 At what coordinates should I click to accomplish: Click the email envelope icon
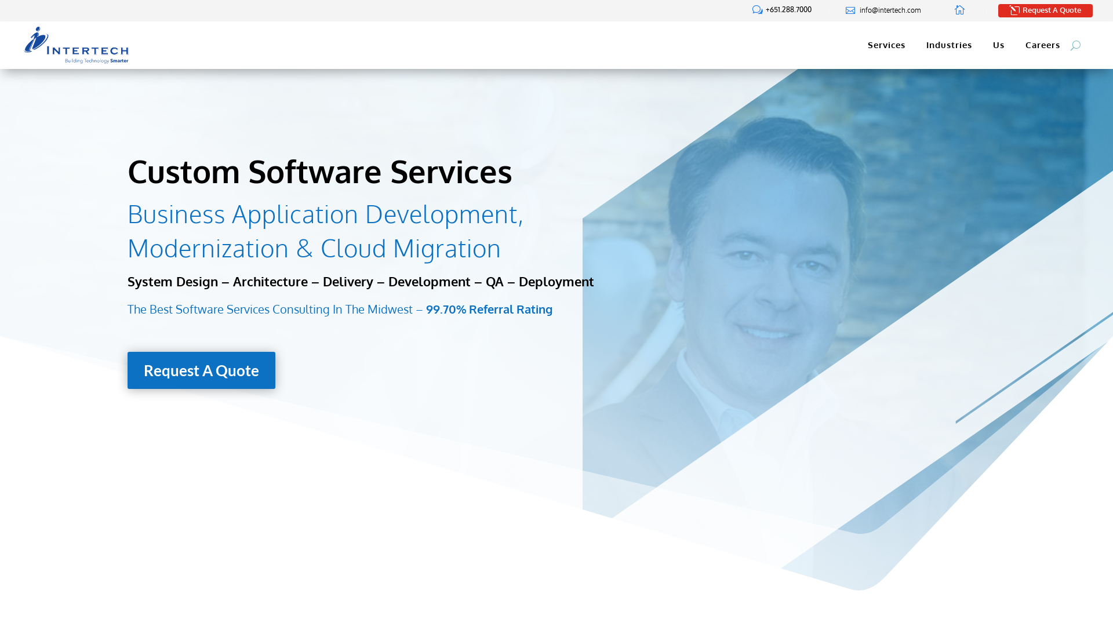pos(850,10)
